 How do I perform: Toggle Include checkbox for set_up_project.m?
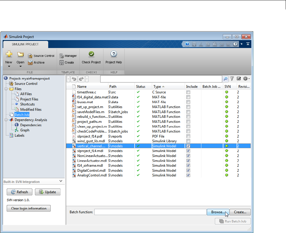188,107
